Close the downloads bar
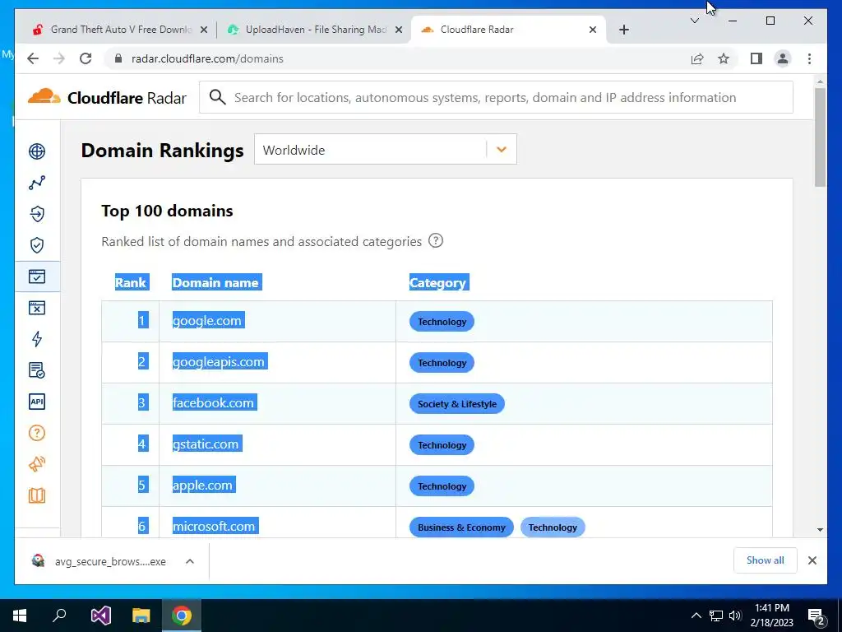 click(812, 560)
